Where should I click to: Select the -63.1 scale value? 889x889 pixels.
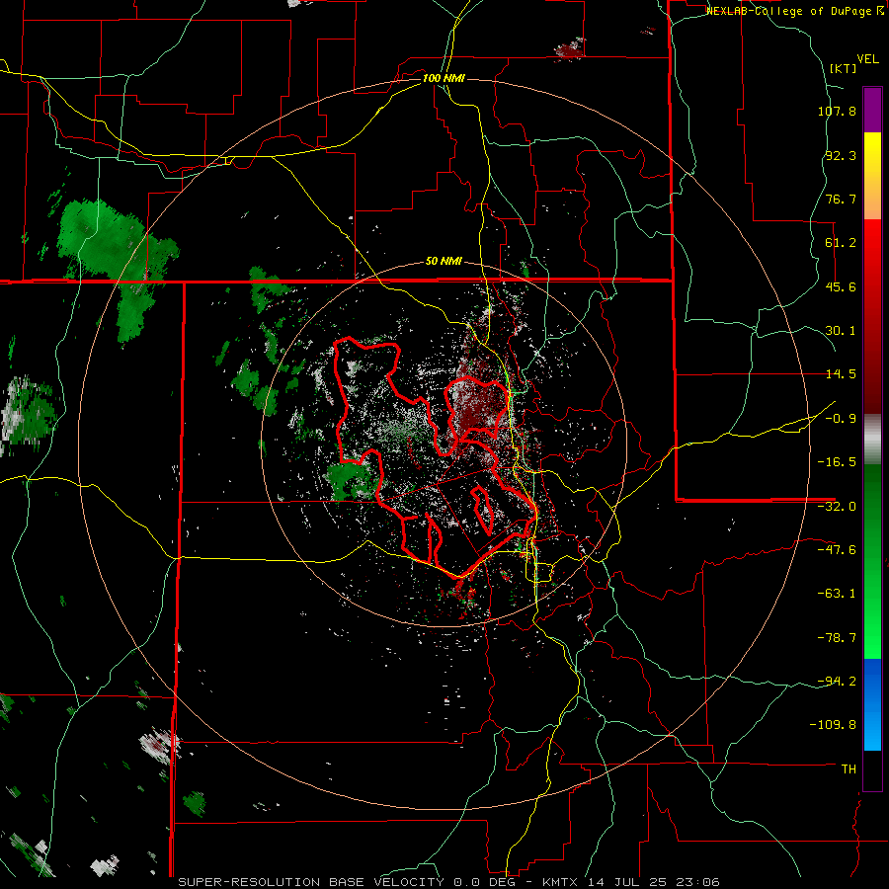pos(837,594)
